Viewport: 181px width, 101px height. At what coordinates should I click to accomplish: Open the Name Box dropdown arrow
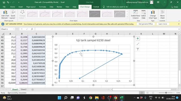point(14,29)
